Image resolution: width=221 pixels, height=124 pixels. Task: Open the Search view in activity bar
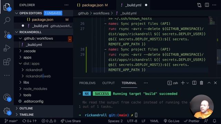coord(7,20)
